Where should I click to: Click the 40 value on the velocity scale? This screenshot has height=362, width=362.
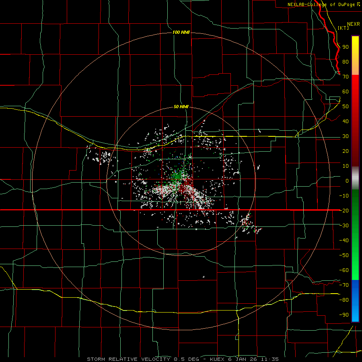point(346,121)
